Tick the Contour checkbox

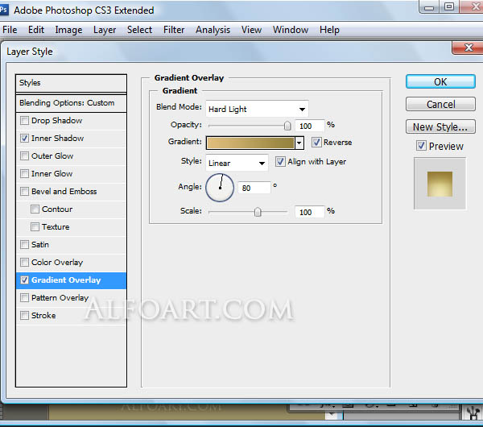point(35,209)
